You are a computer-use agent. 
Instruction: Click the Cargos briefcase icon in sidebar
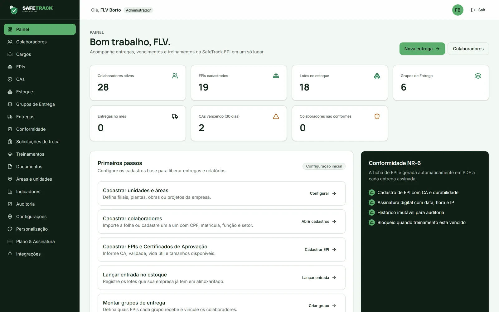[x=10, y=54]
